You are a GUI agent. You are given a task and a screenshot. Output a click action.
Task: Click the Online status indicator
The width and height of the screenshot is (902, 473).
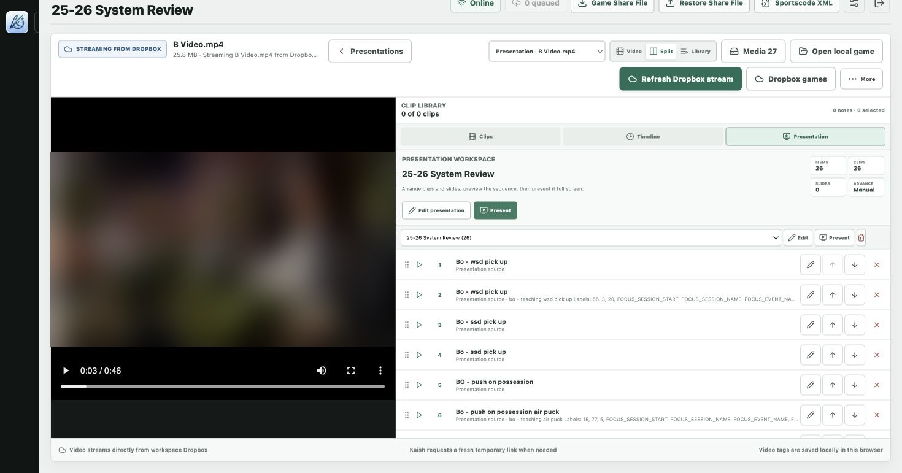476,4
